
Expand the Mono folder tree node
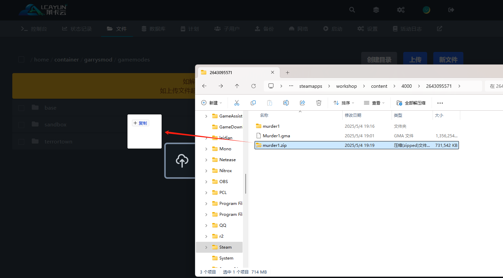click(x=206, y=149)
